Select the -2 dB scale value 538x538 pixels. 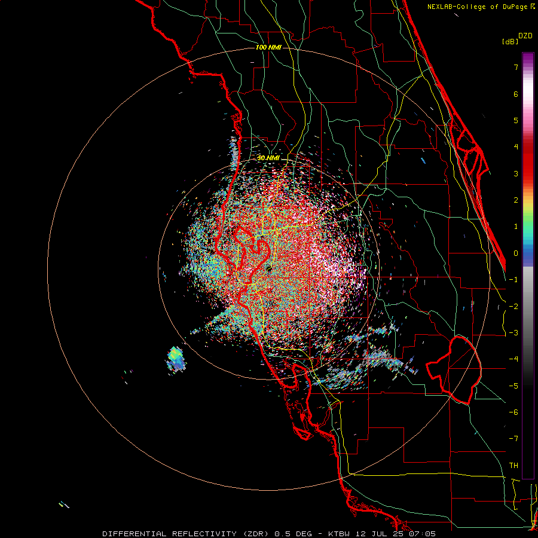click(513, 307)
